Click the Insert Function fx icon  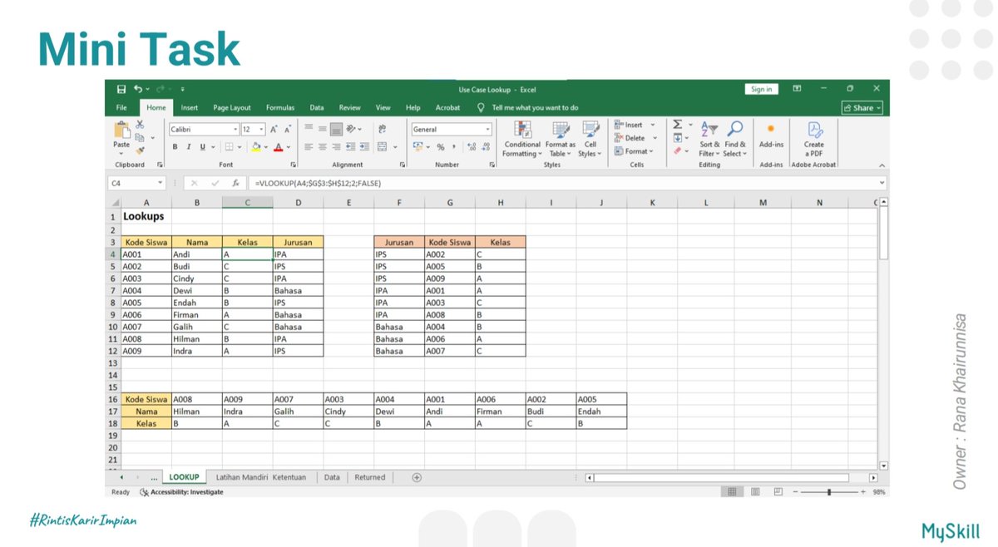(x=235, y=183)
